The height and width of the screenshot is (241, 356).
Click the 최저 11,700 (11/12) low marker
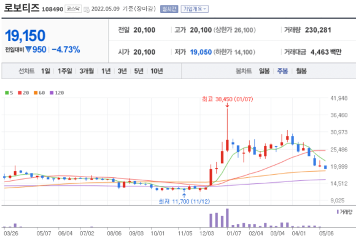(184, 201)
